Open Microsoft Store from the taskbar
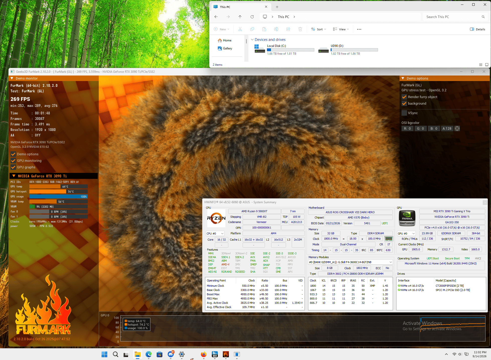Viewport: 491px width, 360px height. 159,354
